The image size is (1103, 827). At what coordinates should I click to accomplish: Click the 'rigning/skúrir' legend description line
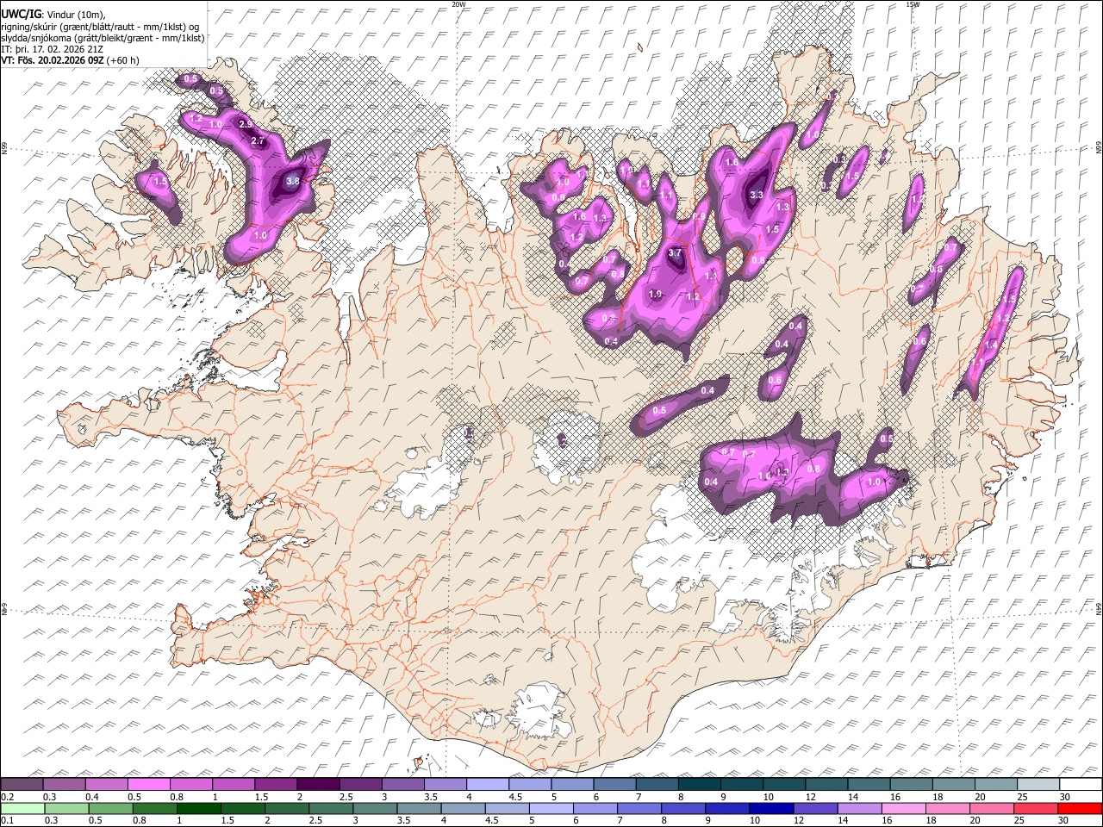pos(100,27)
